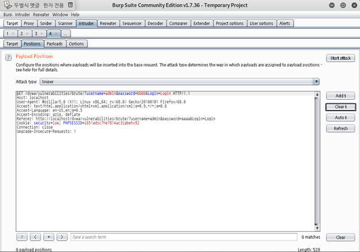Image resolution: width=360 pixels, height=252 pixels.
Task: Click the request editor vertical scrollbar
Action: click(x=317, y=161)
